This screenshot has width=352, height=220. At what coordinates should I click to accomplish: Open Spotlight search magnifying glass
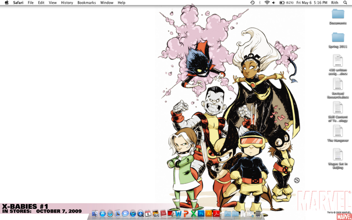tap(345, 3)
